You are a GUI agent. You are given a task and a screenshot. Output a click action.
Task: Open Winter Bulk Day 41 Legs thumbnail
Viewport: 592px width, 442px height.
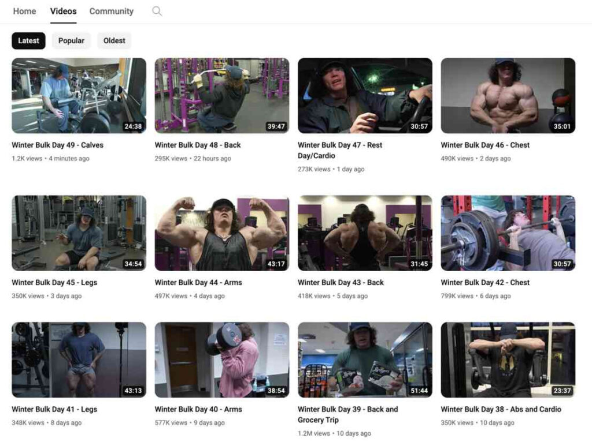coord(79,360)
